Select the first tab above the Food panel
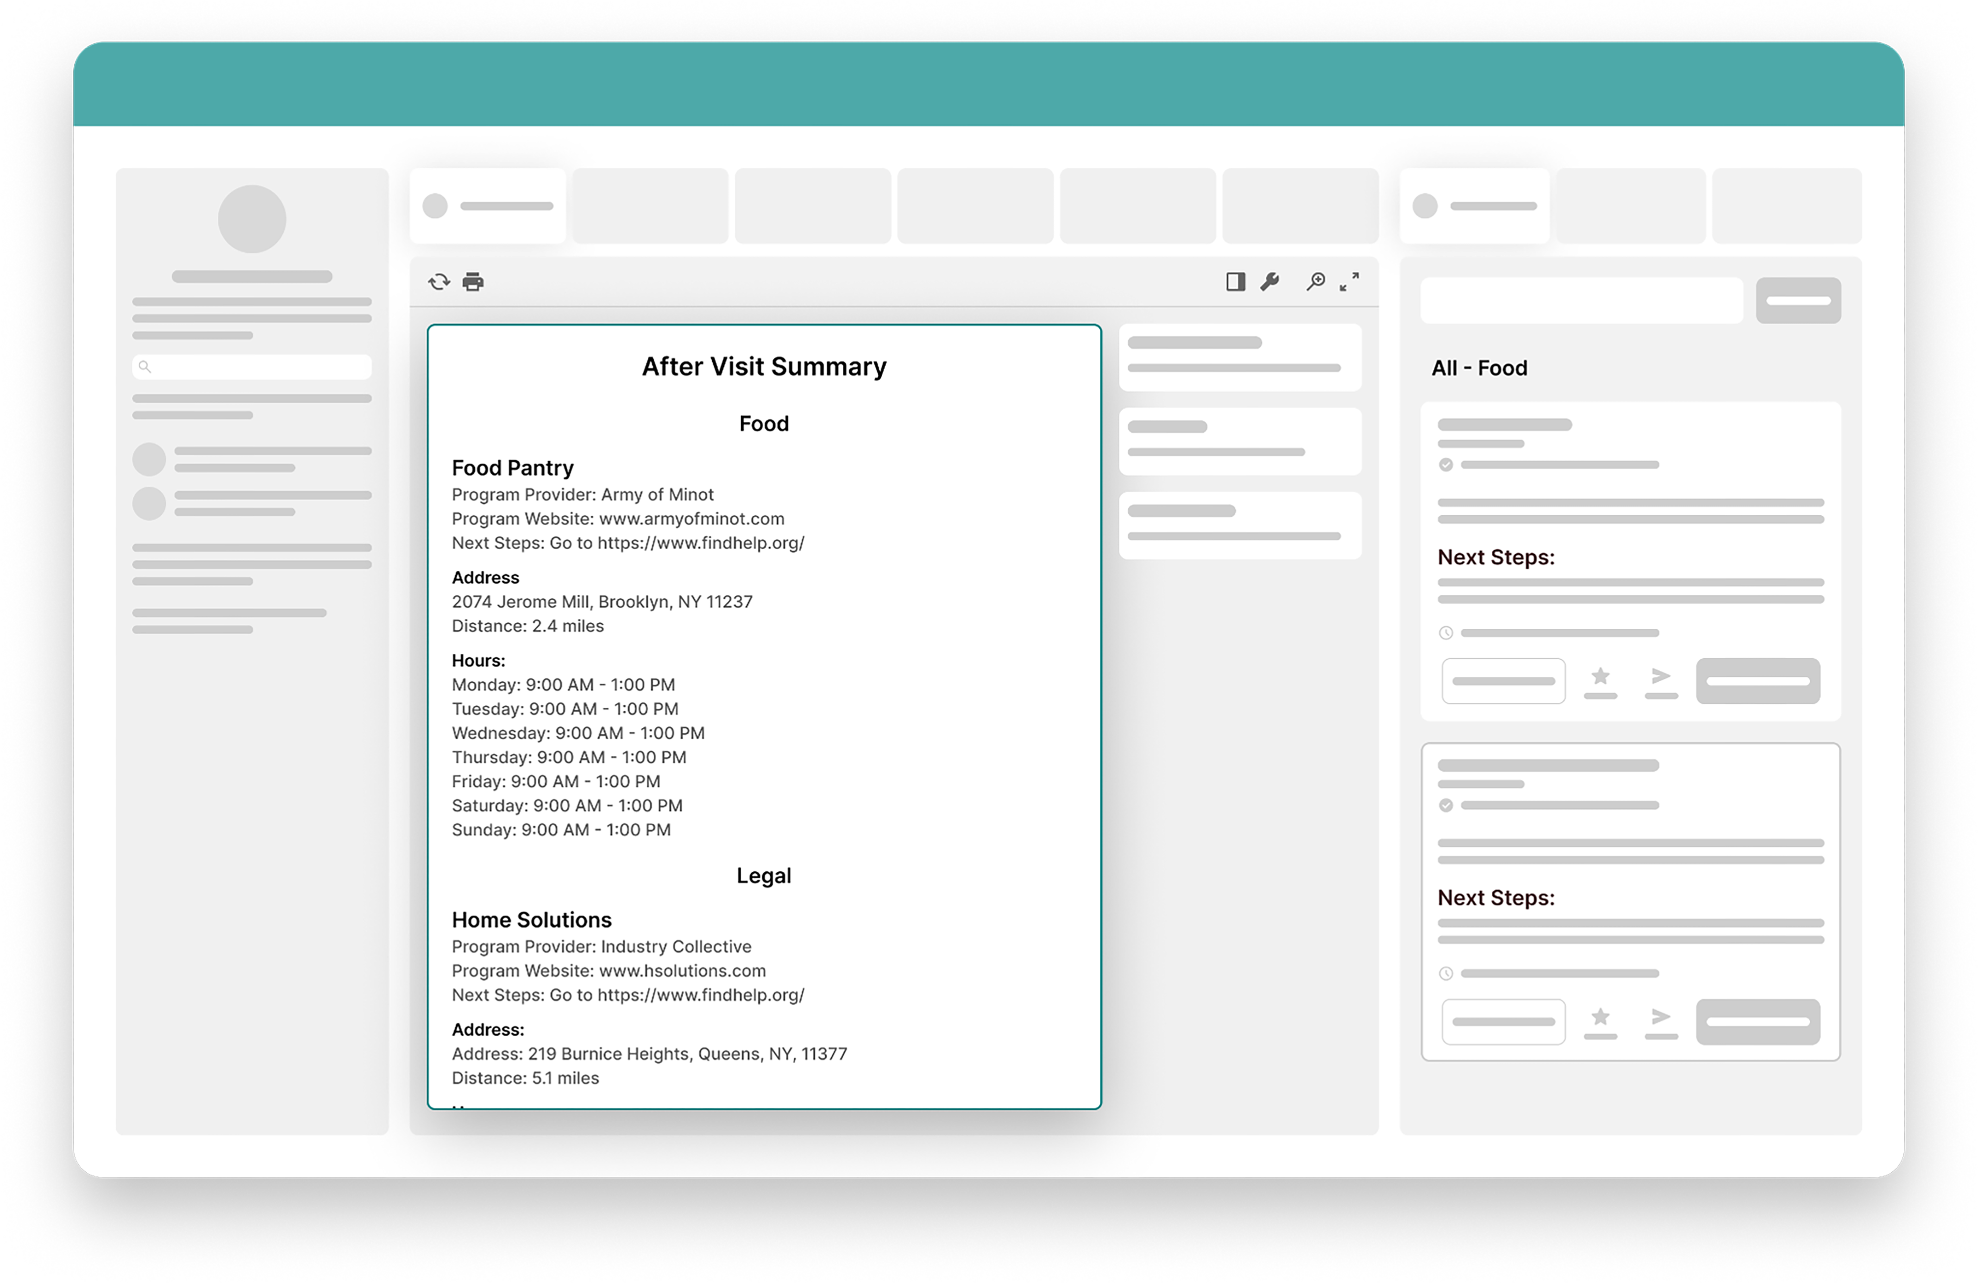The height and width of the screenshot is (1283, 1978). 1475,206
